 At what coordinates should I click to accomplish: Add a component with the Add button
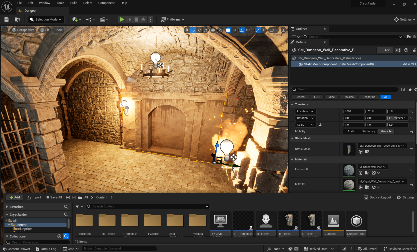click(x=385, y=50)
